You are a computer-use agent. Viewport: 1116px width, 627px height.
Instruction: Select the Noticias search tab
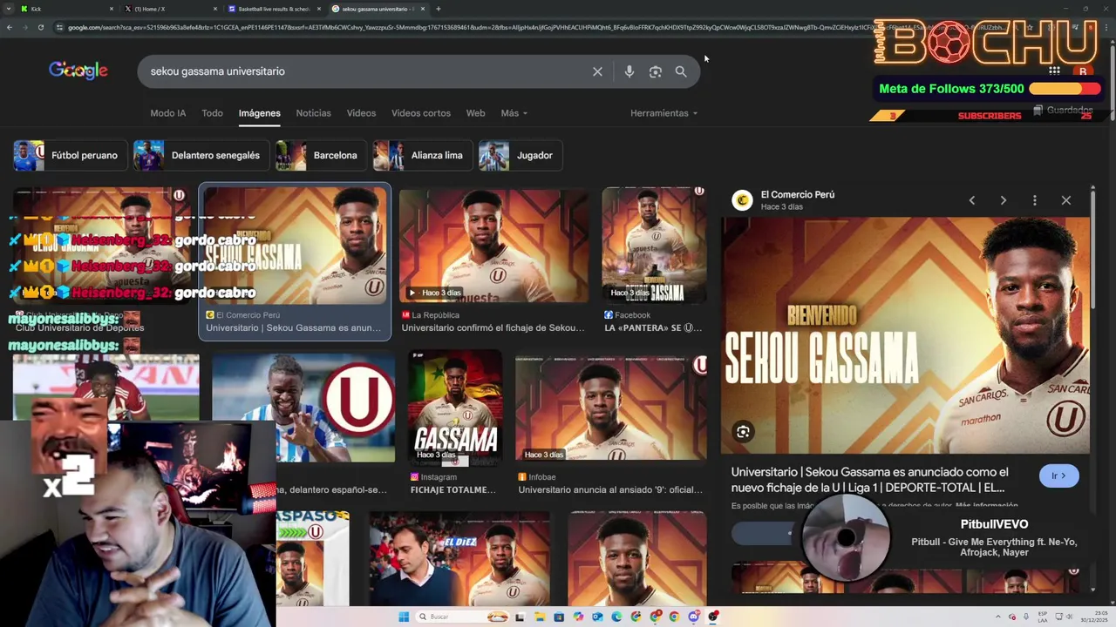pos(313,113)
